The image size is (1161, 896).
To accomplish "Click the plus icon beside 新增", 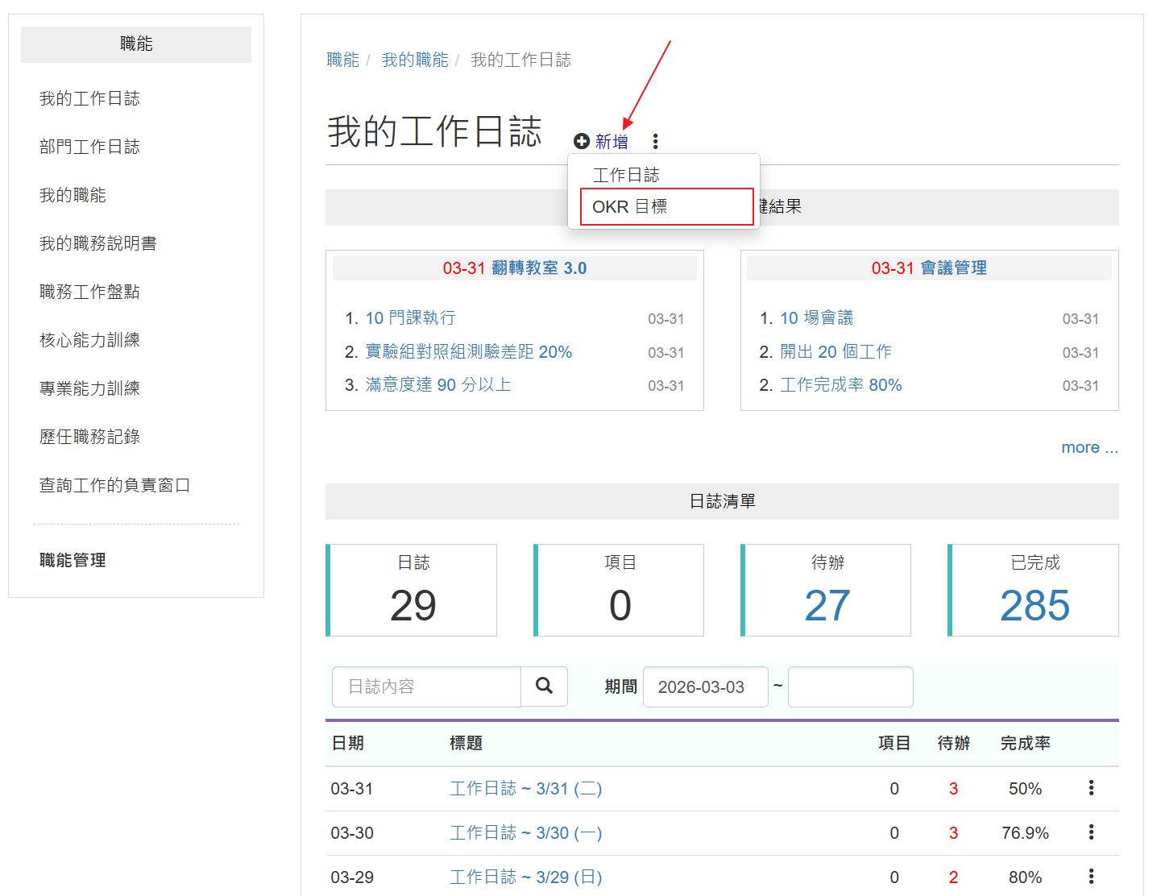I will point(582,142).
